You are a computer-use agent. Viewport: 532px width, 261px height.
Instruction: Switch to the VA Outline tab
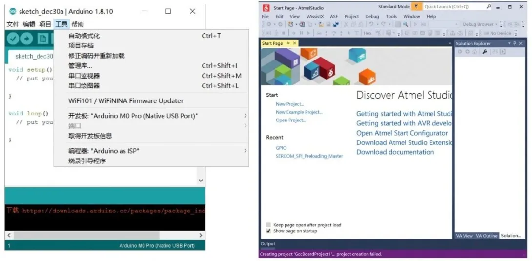click(x=487, y=236)
